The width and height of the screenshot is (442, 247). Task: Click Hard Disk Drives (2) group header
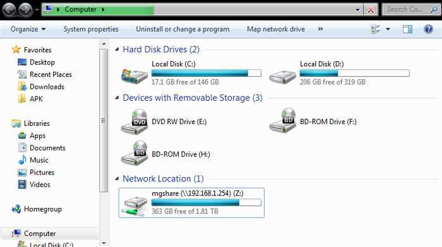coord(161,50)
